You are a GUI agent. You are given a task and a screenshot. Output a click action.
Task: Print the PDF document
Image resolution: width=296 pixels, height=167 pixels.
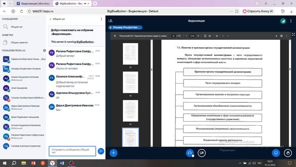[282, 36]
